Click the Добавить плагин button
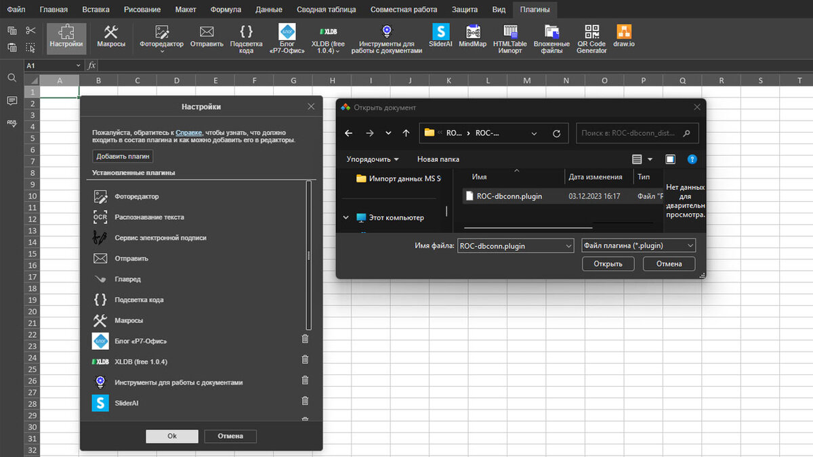813x457 pixels. coord(123,156)
